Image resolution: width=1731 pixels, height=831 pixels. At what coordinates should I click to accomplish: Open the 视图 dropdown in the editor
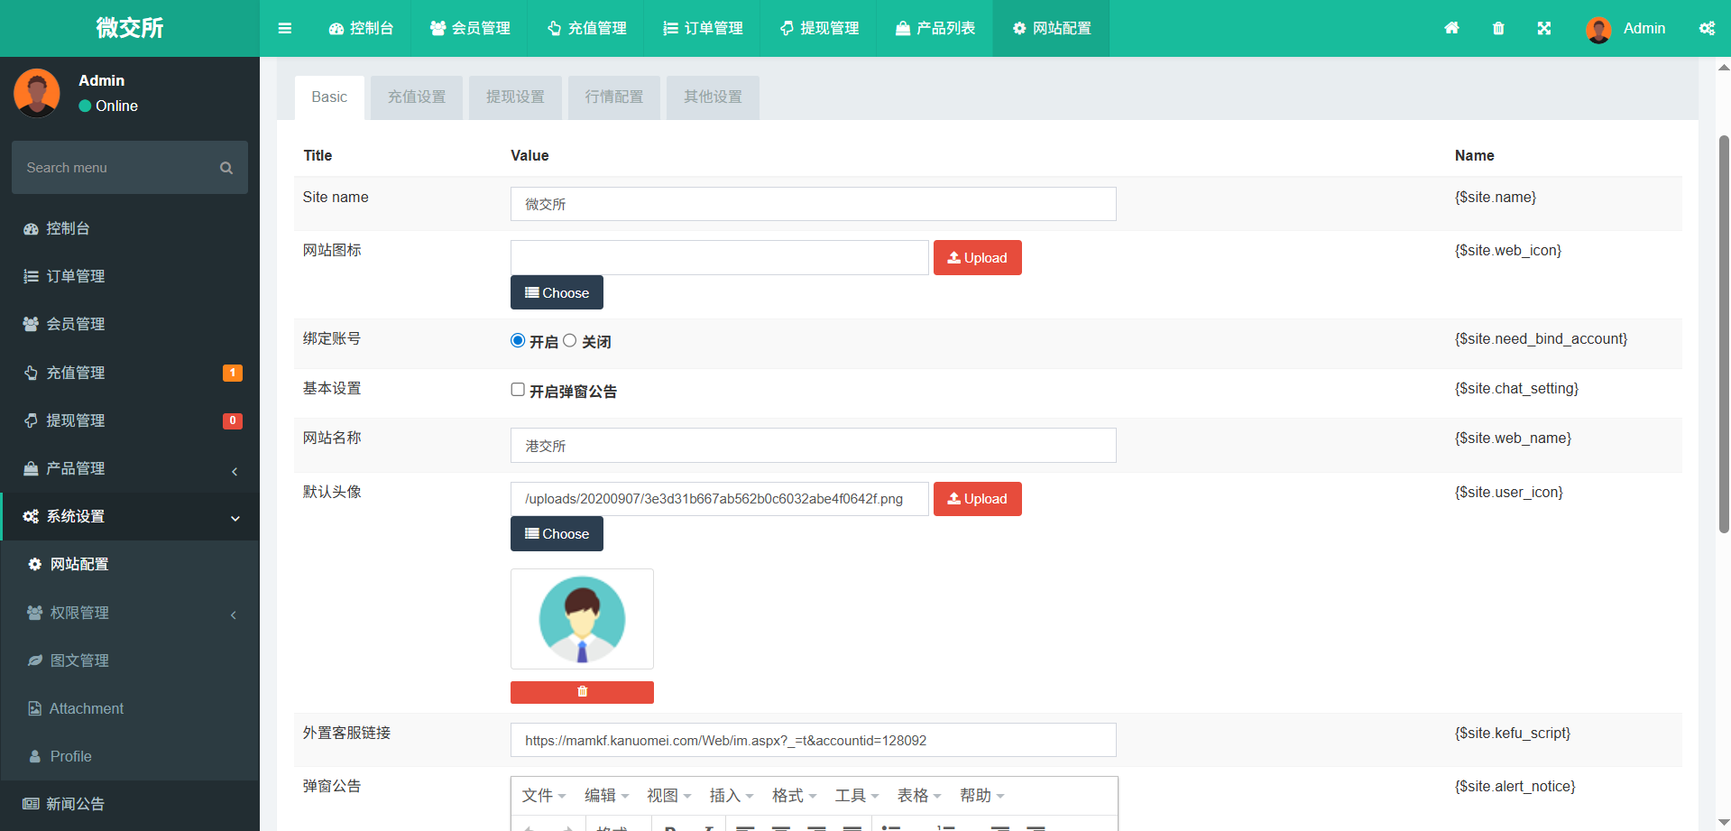click(x=668, y=796)
